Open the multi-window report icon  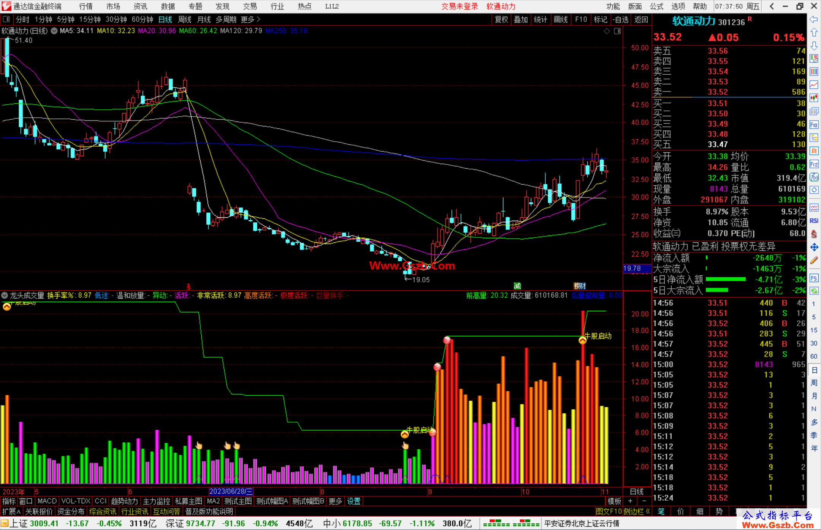pos(814,111)
